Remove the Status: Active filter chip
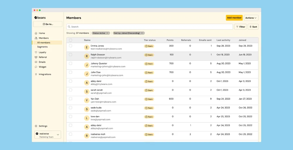 [107, 33]
